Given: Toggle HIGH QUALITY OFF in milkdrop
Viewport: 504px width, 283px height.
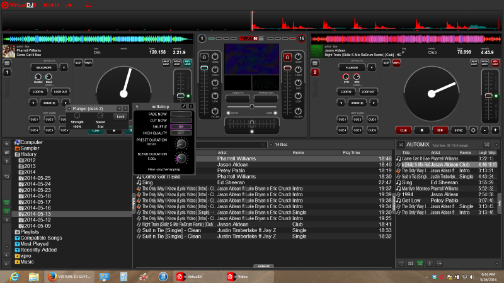Looking at the screenshot, I should point(181,133).
